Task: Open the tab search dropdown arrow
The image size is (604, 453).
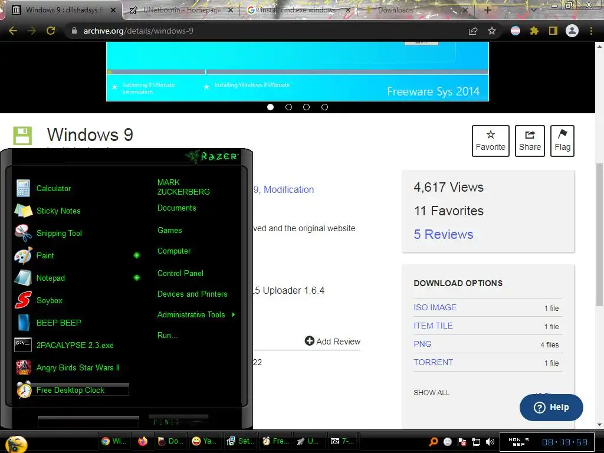Action: tap(533, 10)
